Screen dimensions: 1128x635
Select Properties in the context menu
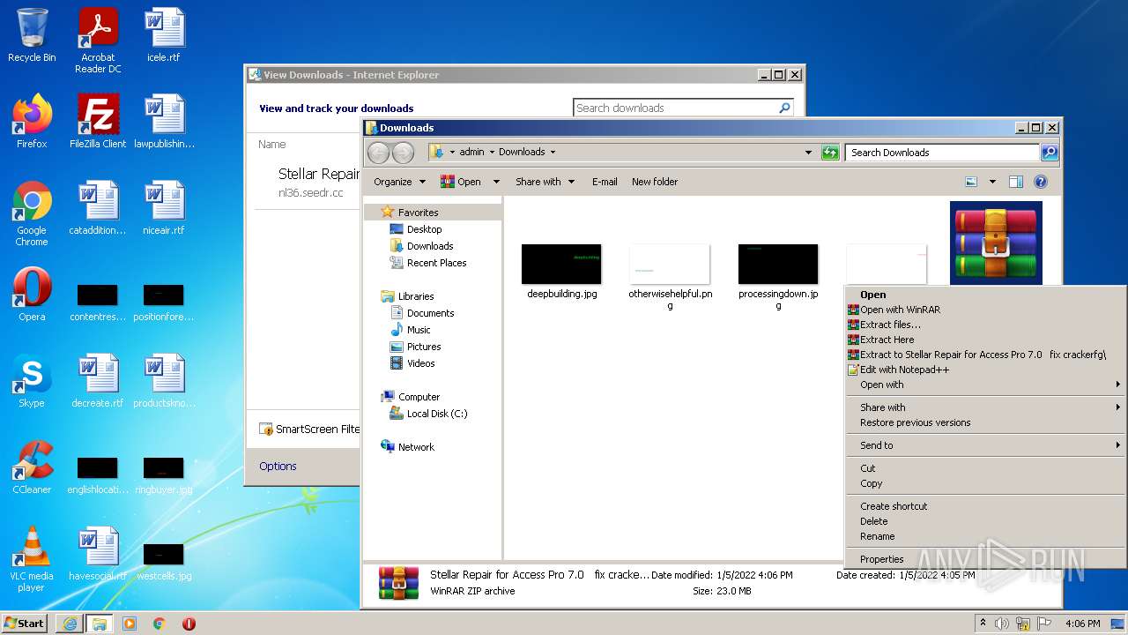[x=985, y=559]
